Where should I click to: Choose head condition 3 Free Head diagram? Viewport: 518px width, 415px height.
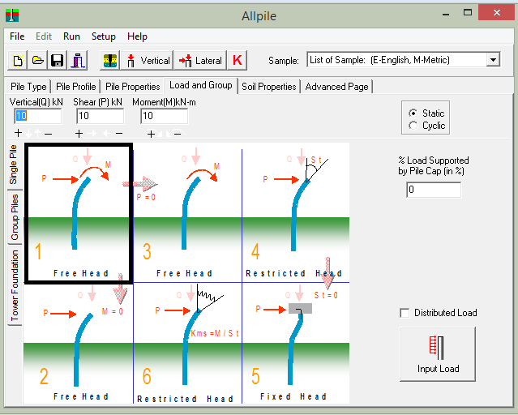coord(187,213)
